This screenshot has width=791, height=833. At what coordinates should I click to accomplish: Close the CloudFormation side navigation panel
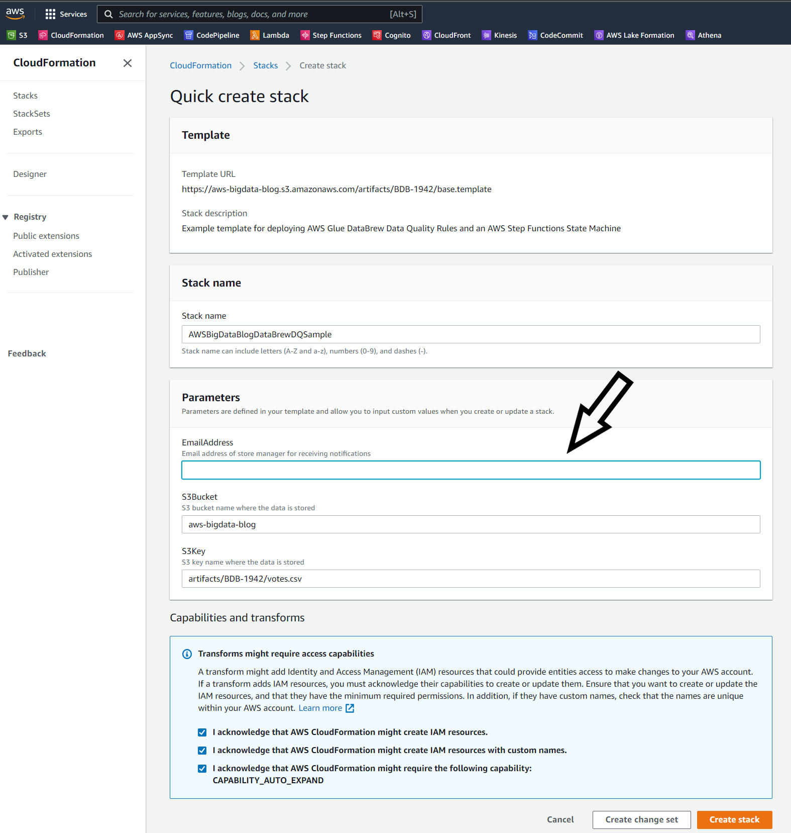(128, 63)
